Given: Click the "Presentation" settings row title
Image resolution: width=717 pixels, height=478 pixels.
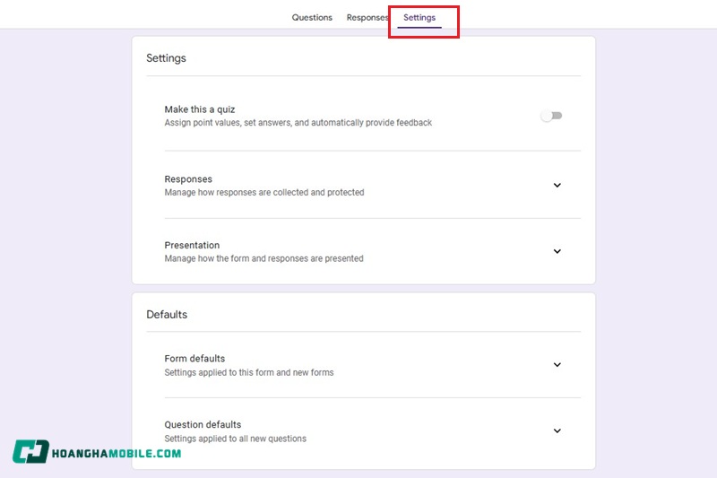Looking at the screenshot, I should [192, 245].
